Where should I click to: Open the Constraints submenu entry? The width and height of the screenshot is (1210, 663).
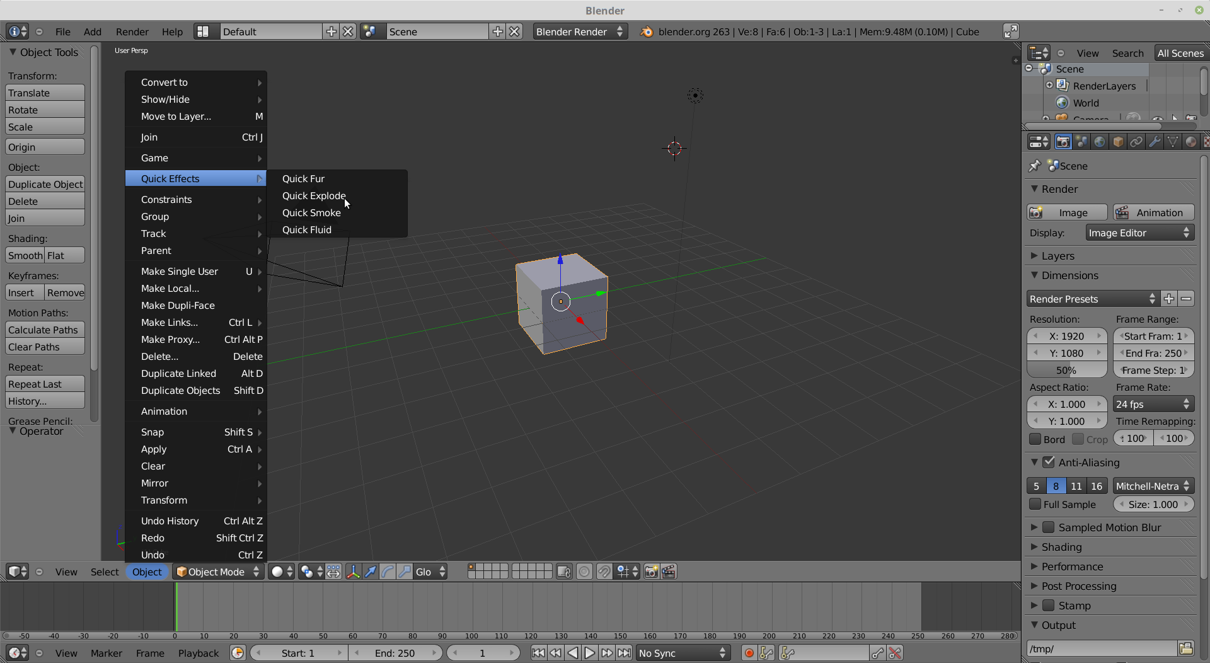[x=196, y=199]
